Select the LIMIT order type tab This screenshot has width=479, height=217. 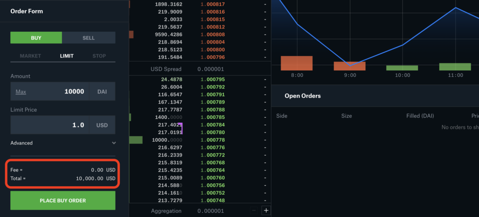coord(66,56)
